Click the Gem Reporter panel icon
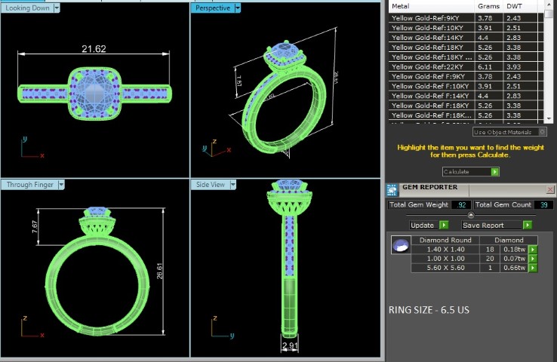The width and height of the screenshot is (557, 362). point(392,189)
